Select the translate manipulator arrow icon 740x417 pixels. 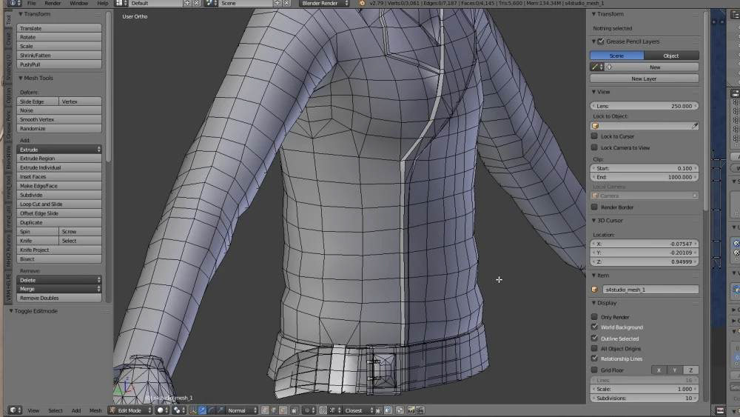pos(203,410)
